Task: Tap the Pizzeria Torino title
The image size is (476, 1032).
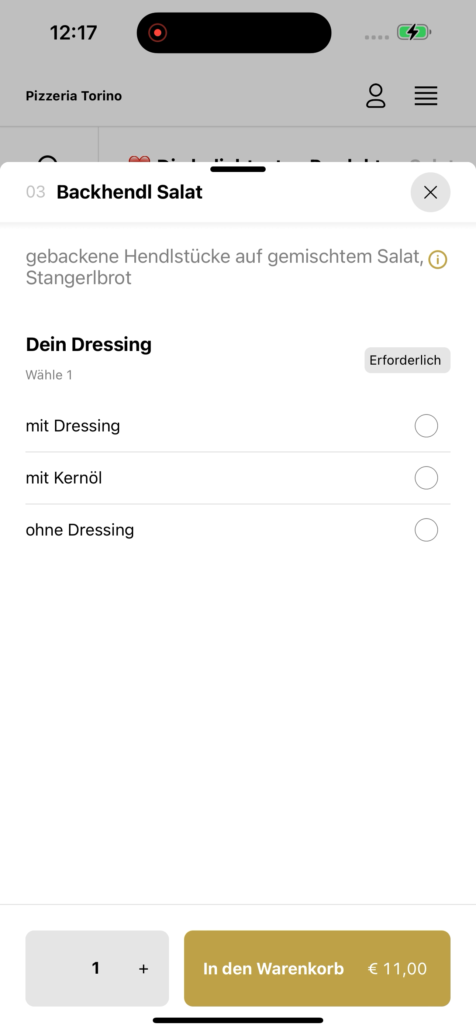Action: click(74, 96)
